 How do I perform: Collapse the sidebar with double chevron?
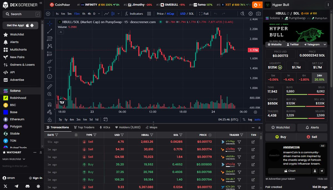click(x=41, y=3)
